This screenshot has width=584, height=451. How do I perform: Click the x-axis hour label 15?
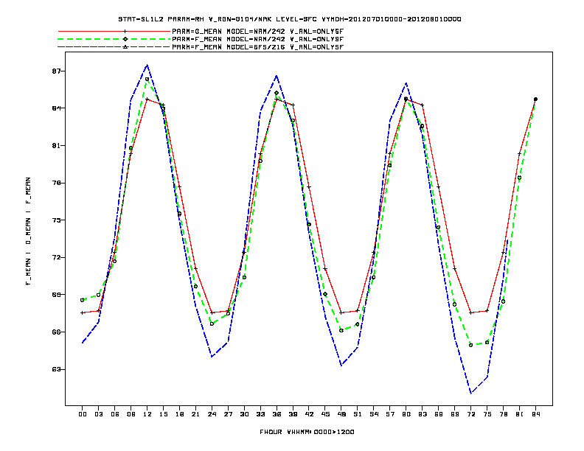coord(163,414)
